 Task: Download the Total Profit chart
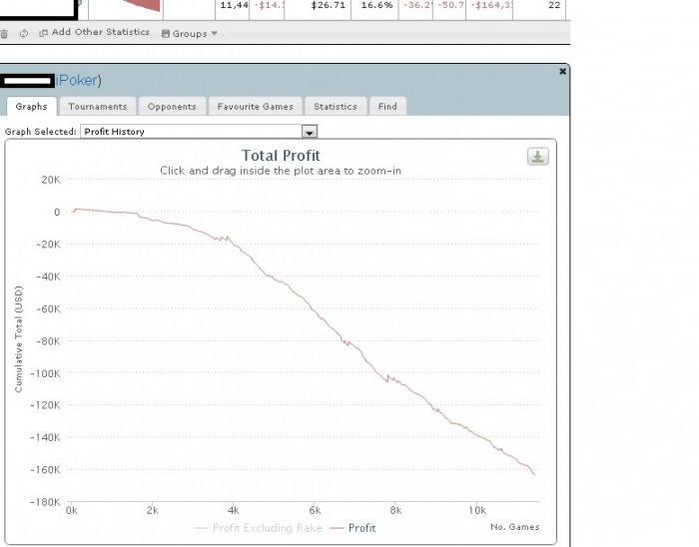click(x=538, y=157)
